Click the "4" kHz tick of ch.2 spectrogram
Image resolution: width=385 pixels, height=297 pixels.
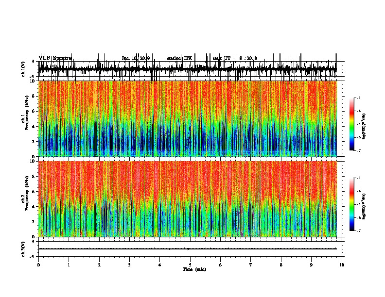(34, 207)
